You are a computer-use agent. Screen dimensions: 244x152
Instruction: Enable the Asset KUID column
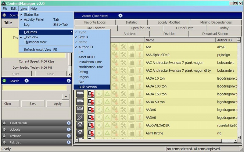92,57
